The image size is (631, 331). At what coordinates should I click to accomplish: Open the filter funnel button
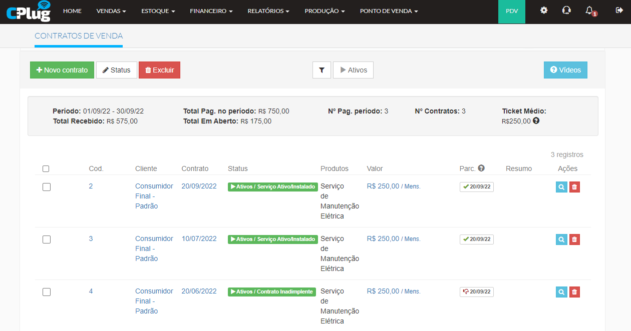[322, 70]
